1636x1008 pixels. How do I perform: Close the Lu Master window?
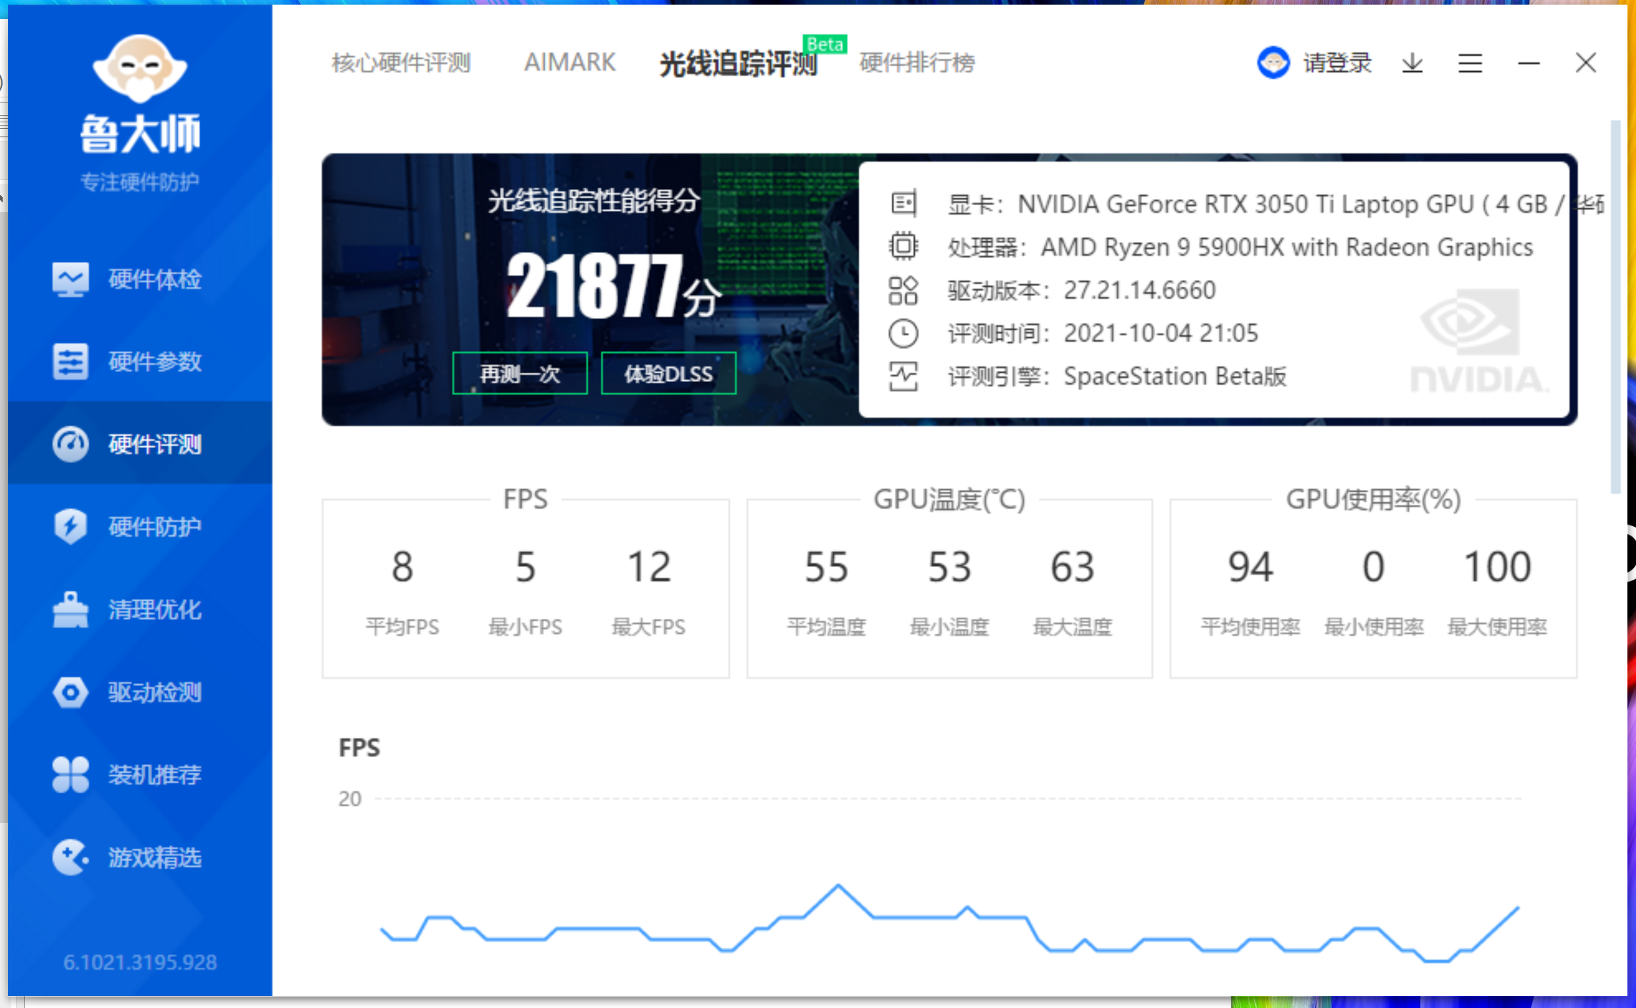click(1586, 63)
